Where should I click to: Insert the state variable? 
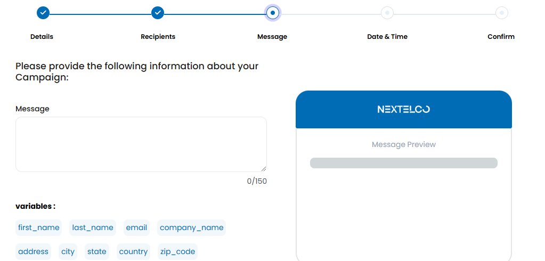pos(96,251)
